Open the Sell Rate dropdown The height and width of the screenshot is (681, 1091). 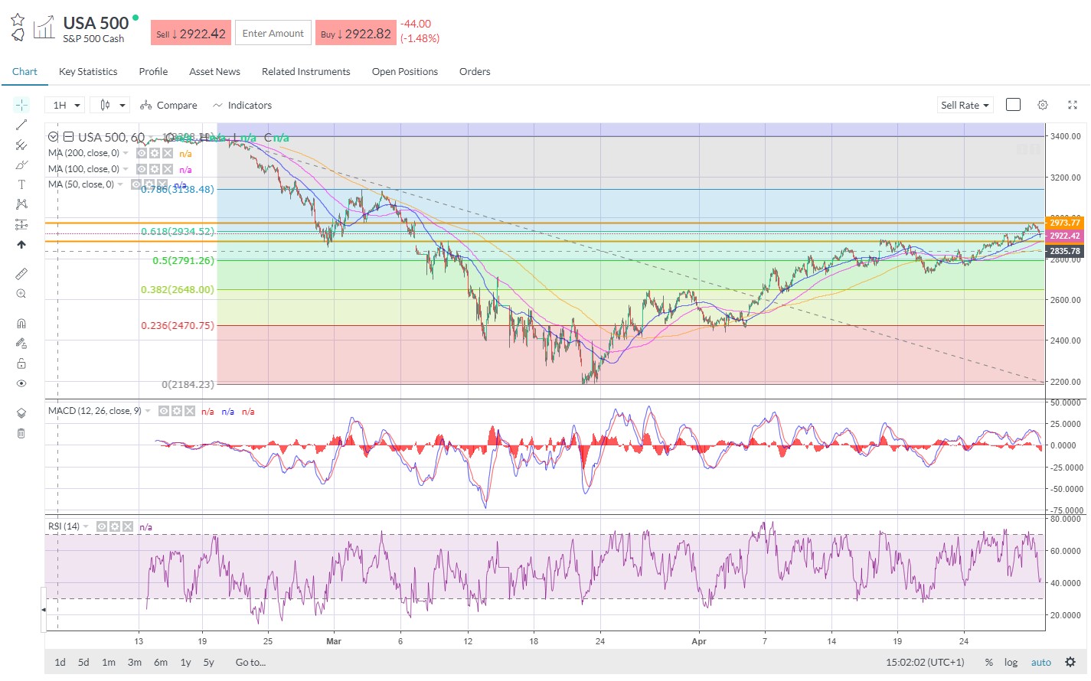[x=965, y=106]
